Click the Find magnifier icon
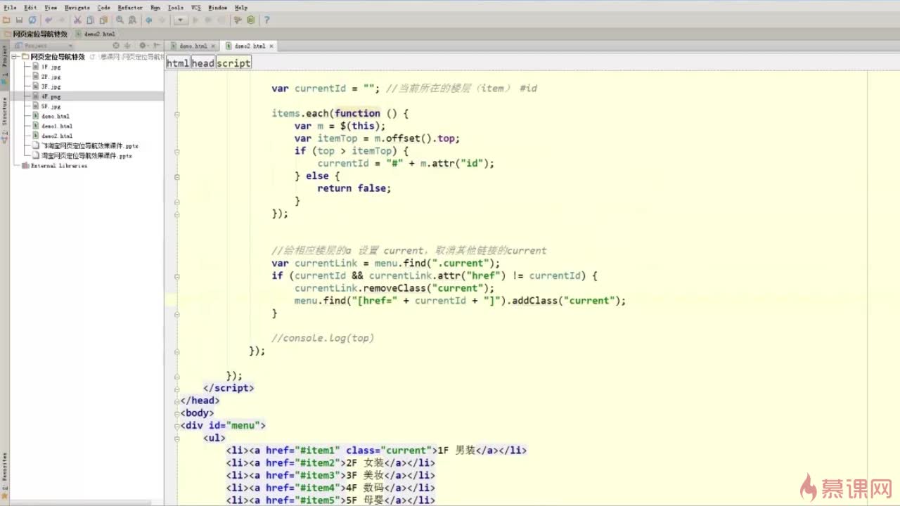Viewport: 900px width, 506px height. [x=120, y=20]
